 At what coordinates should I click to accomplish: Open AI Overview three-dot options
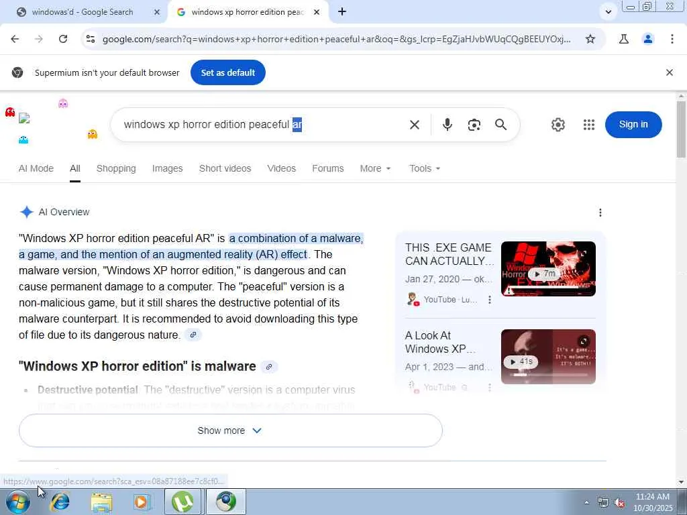(600, 213)
